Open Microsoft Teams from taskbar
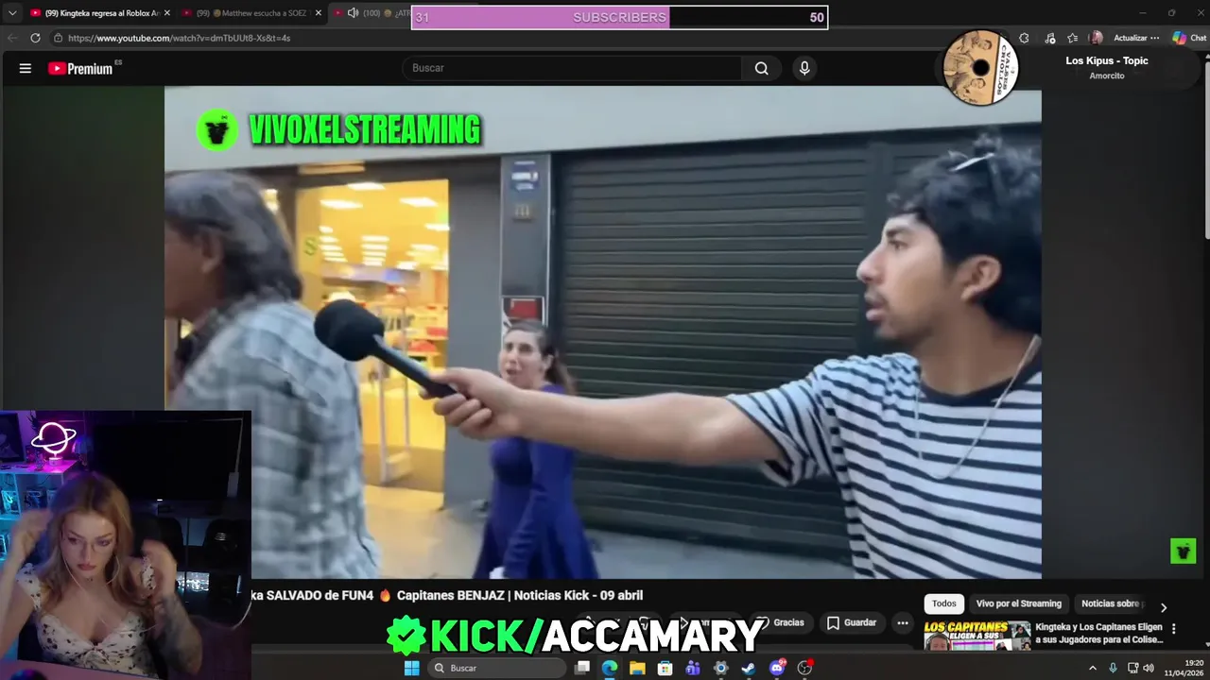 (693, 668)
